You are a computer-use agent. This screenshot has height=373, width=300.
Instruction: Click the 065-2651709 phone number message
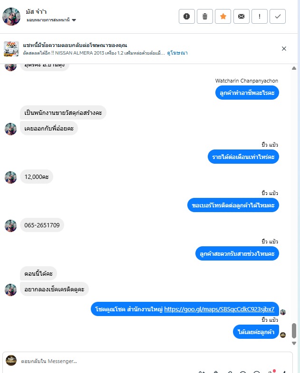tap(42, 225)
